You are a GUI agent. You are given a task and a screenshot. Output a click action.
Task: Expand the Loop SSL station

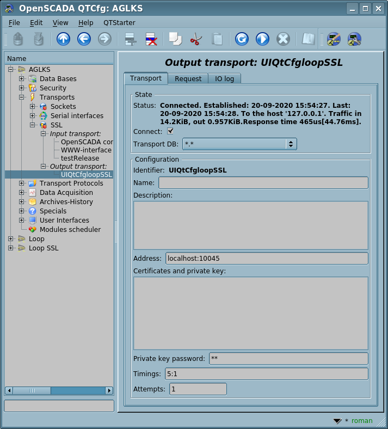click(x=11, y=248)
